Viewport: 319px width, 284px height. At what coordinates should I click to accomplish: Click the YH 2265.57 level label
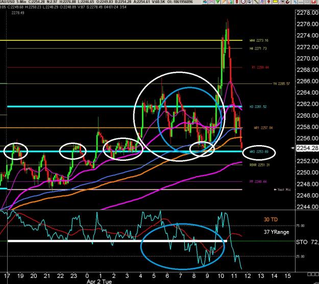[281, 83]
